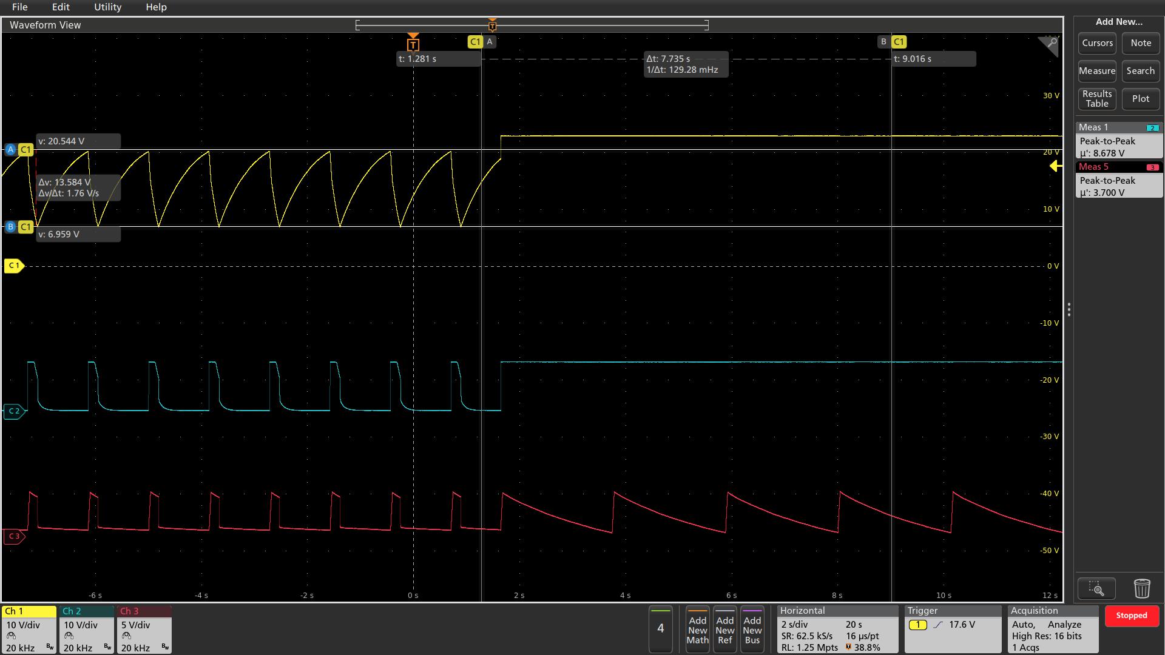Click the Cursors button
1165x655 pixels.
[x=1097, y=43]
